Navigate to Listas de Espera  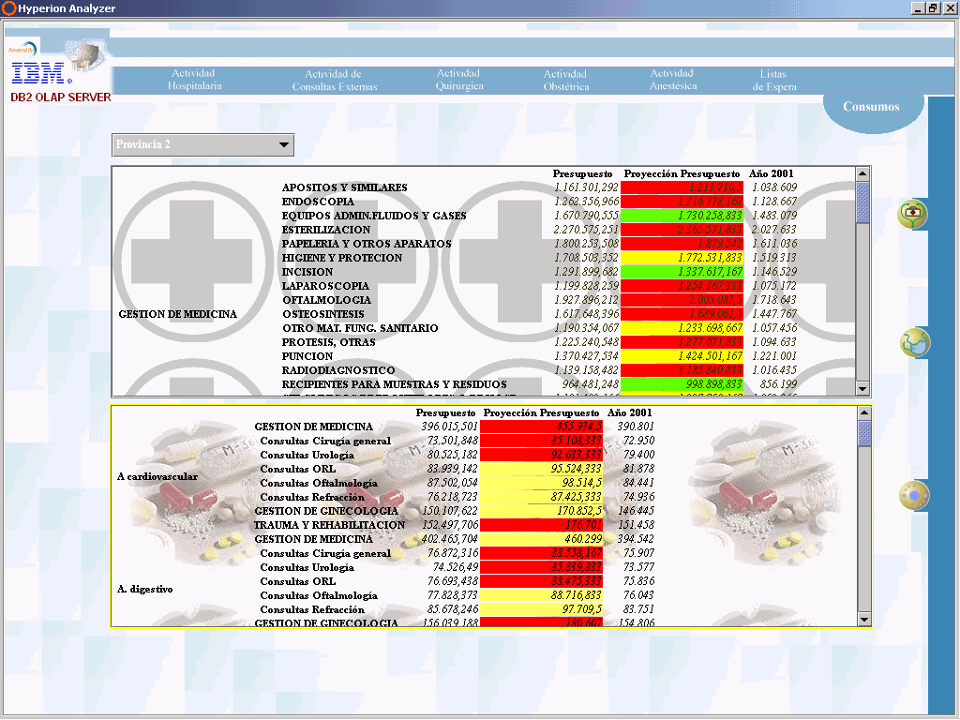tap(774, 81)
